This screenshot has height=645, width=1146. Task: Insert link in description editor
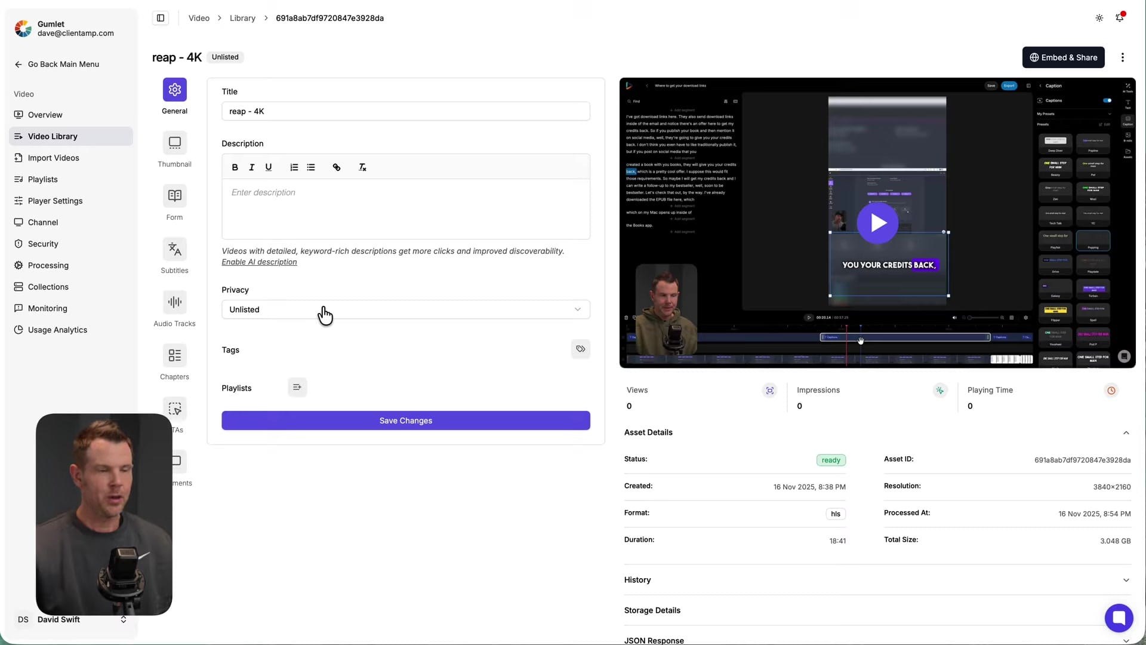click(x=337, y=167)
